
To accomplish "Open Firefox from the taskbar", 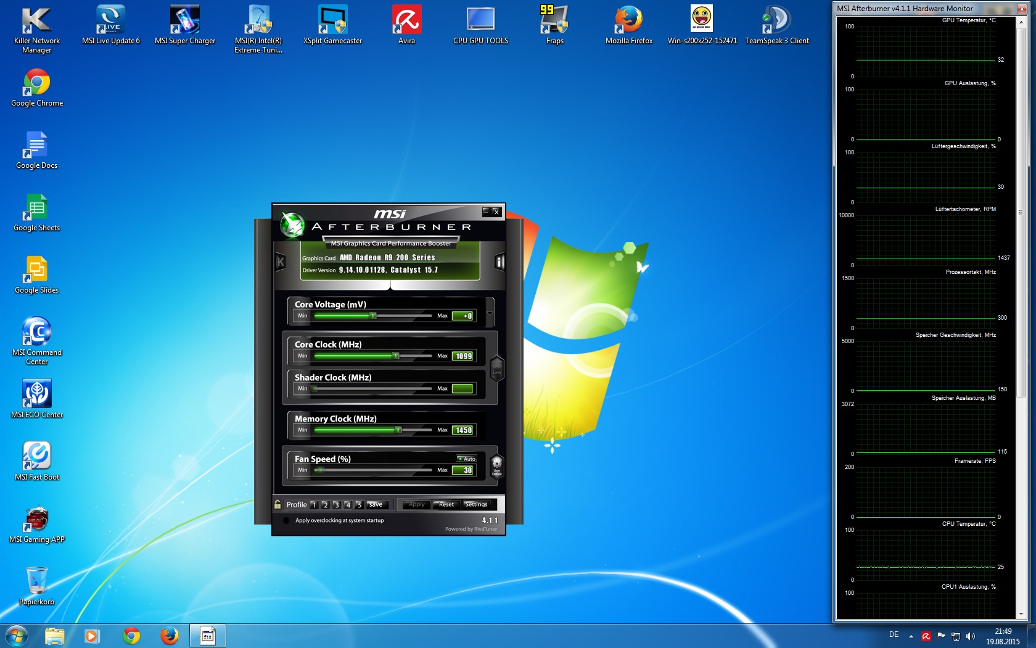I will pyautogui.click(x=169, y=636).
